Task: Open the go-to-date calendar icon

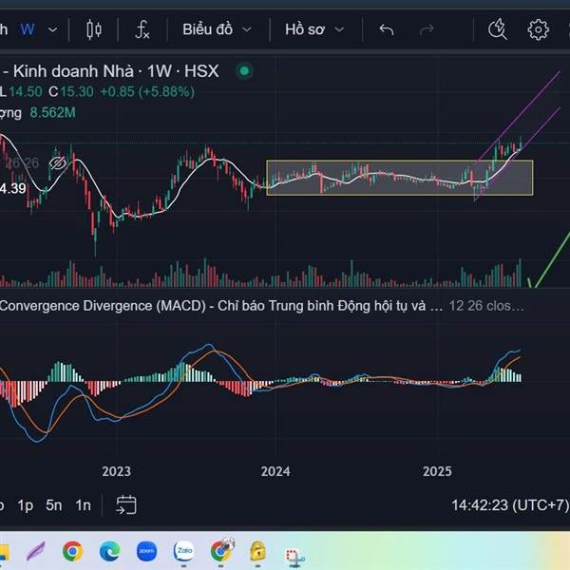Action: pyautogui.click(x=126, y=505)
